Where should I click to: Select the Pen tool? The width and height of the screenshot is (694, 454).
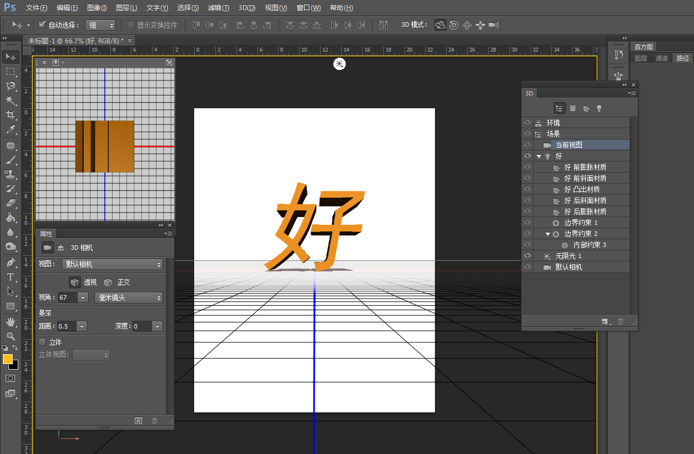tap(10, 262)
